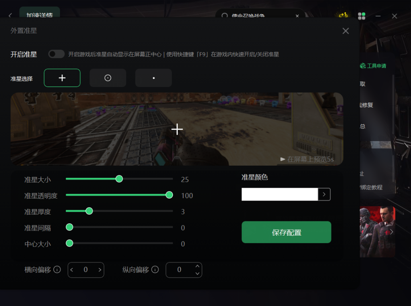Click next arrow on promo thumbnail

[x=392, y=231]
